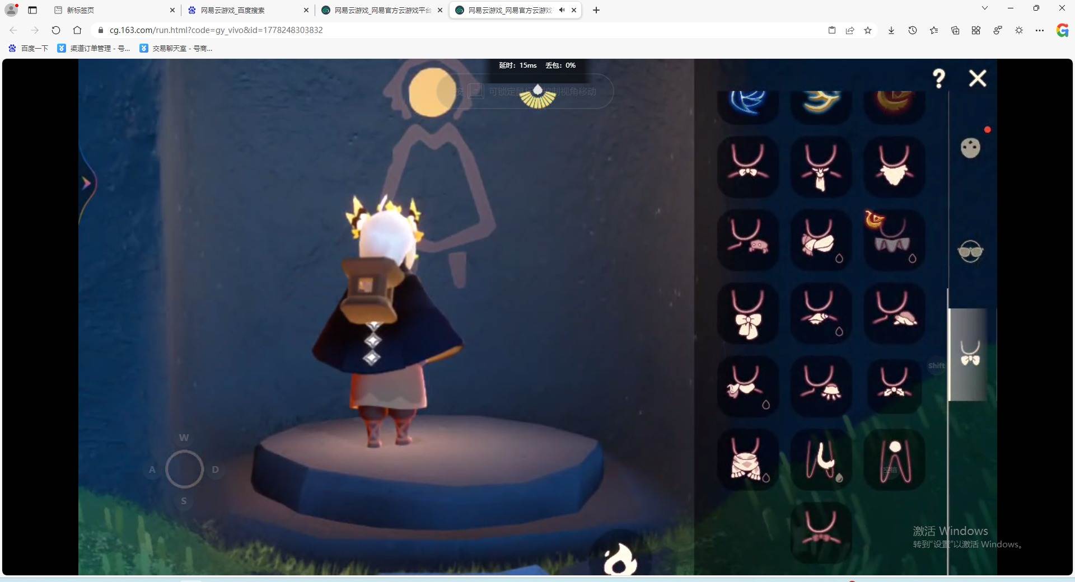The height and width of the screenshot is (582, 1075).
Task: Open the 百度一下 bookmark
Action: [x=28, y=49]
